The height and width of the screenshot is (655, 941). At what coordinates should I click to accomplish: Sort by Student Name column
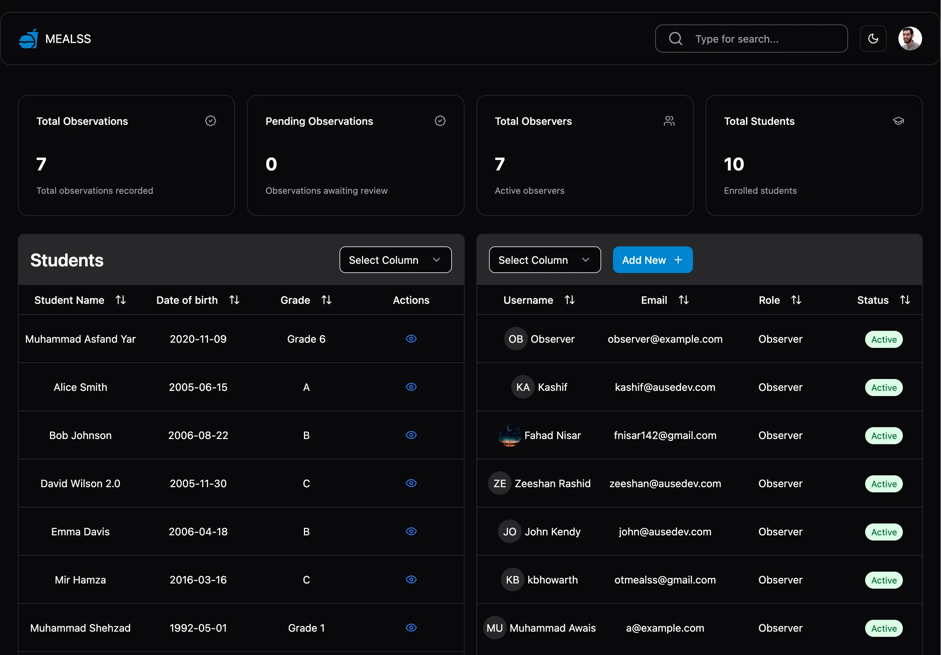[121, 300]
